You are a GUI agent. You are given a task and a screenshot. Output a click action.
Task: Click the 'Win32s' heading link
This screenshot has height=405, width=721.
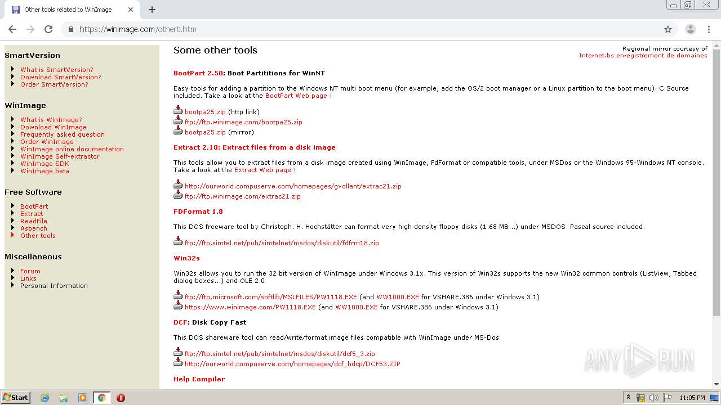186,258
